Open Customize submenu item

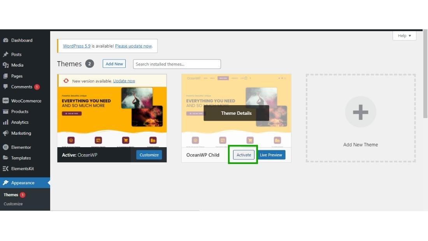(13, 204)
